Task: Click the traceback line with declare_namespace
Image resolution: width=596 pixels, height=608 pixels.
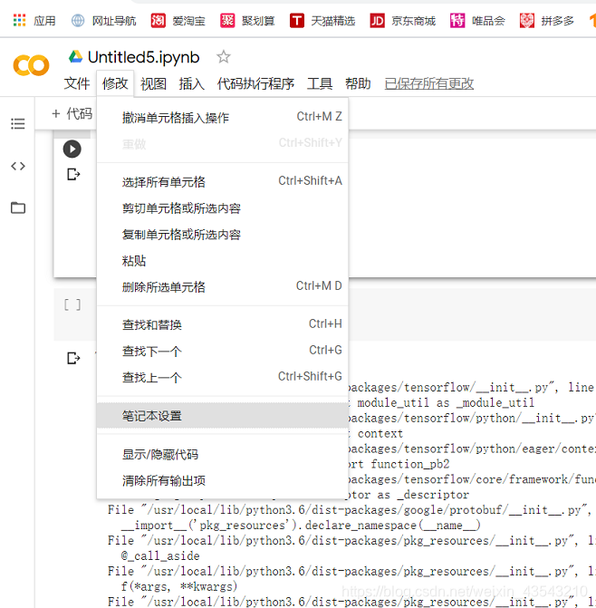Action: click(x=301, y=526)
